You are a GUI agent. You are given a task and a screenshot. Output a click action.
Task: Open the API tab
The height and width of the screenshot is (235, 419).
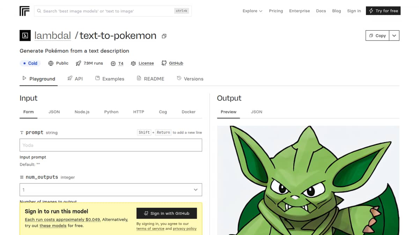click(x=75, y=79)
